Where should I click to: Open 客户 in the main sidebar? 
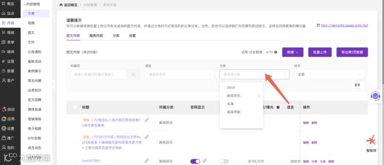(8, 80)
